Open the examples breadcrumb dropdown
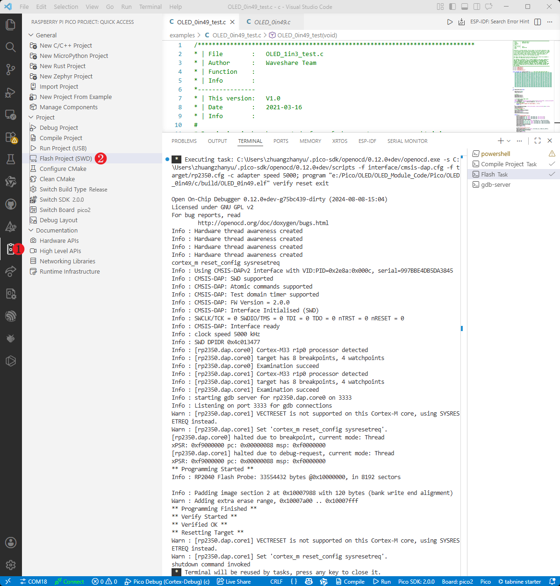The image size is (560, 586). point(182,35)
